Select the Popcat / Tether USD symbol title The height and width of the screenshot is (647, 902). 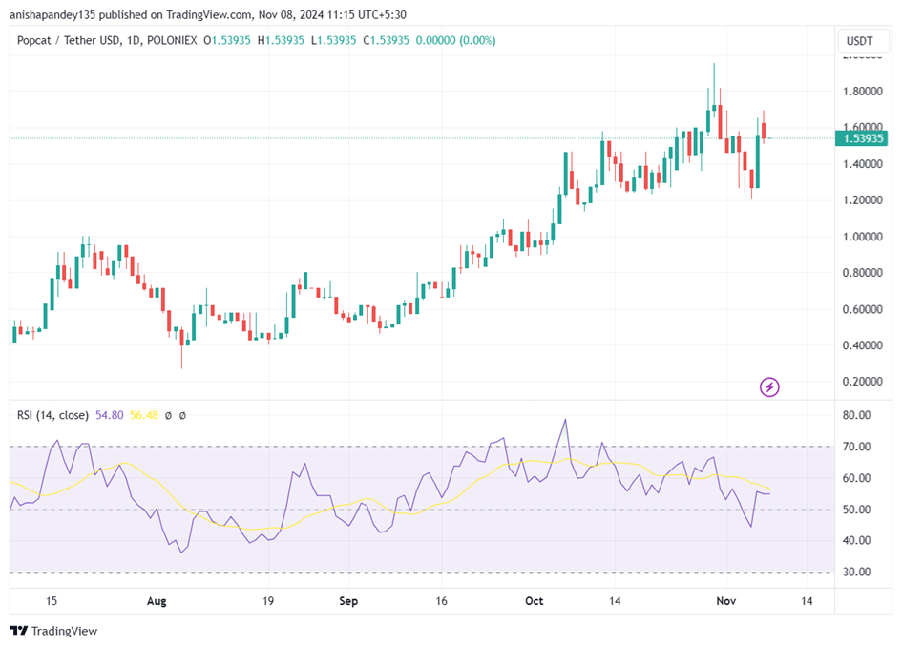69,40
